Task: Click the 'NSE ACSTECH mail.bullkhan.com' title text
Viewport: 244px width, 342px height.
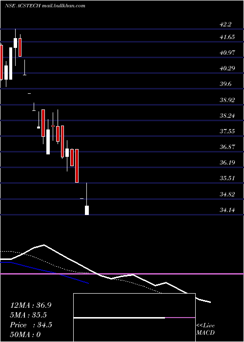Action: click(45, 6)
